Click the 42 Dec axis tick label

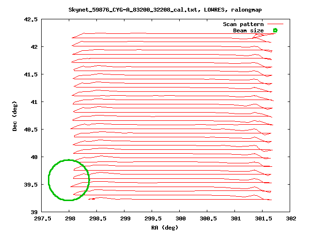(x=33, y=47)
